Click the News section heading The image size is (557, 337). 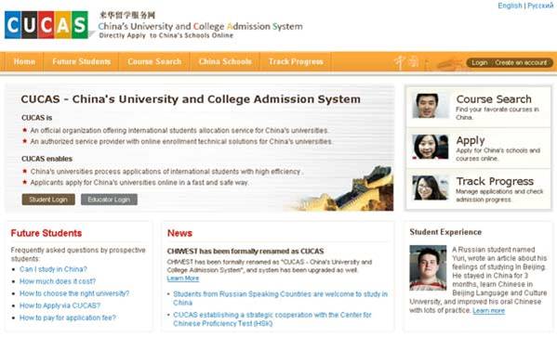point(179,233)
